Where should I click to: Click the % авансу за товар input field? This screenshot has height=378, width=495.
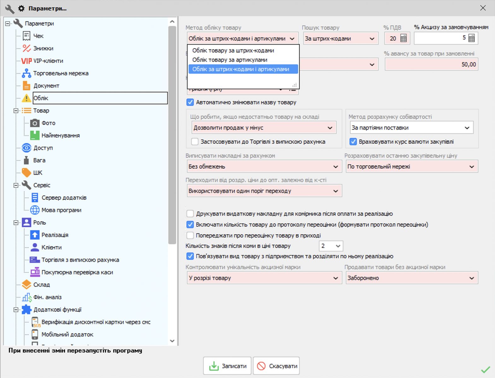pos(431,65)
